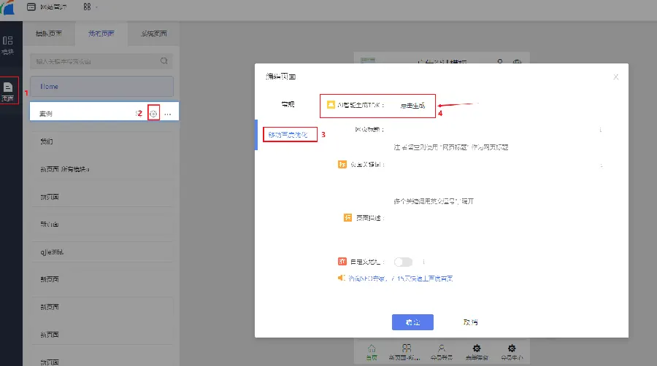Click the search magnifier icon in page list
The height and width of the screenshot is (366, 657).
coord(164,61)
